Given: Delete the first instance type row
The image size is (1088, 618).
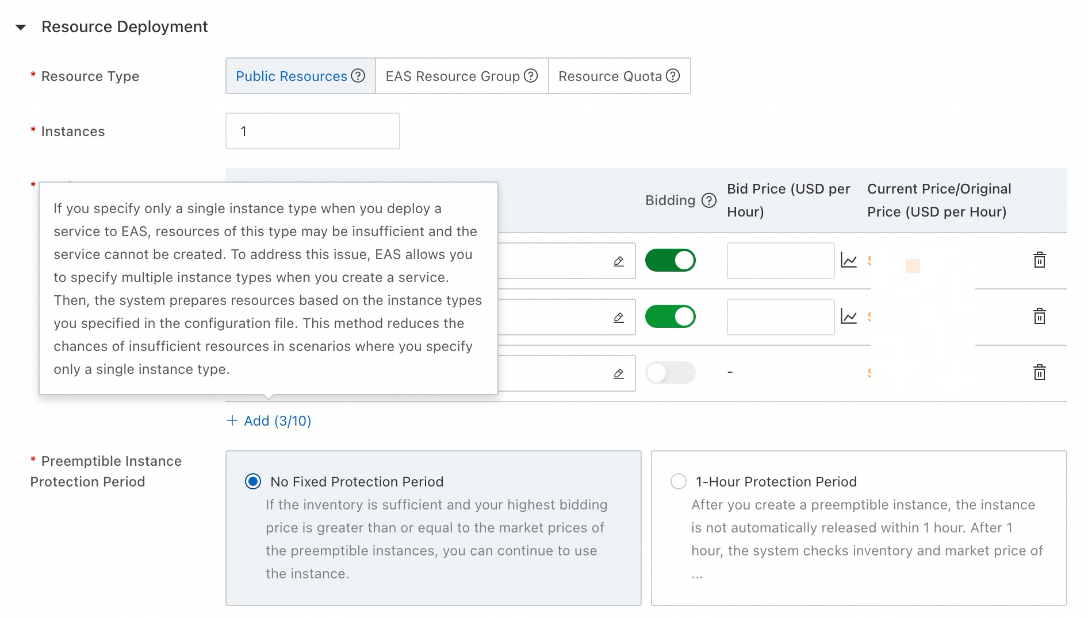Looking at the screenshot, I should click(x=1039, y=260).
